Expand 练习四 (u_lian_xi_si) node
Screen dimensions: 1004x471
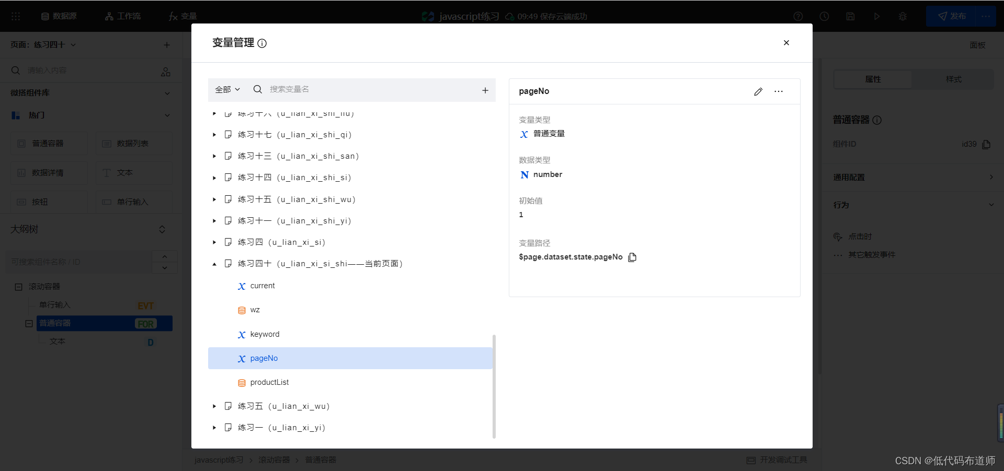point(214,242)
